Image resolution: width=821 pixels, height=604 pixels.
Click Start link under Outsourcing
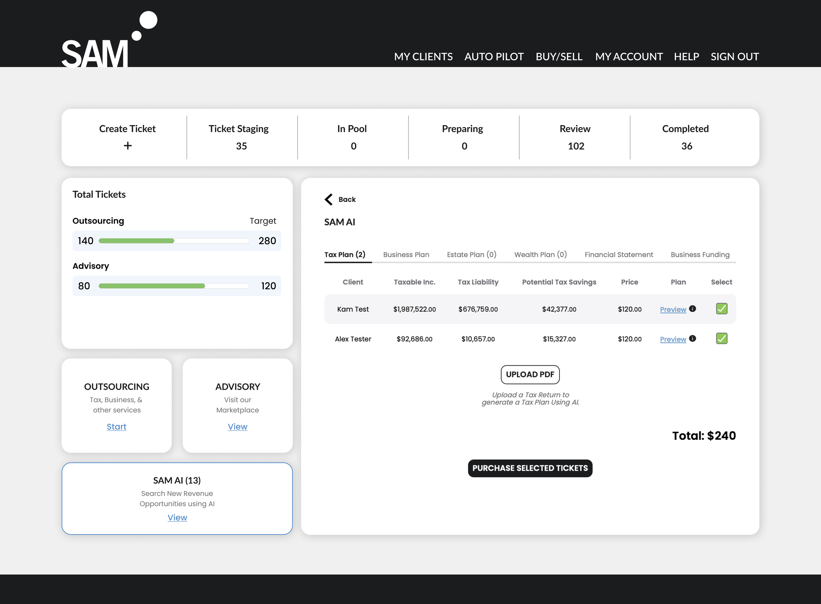[x=116, y=427]
